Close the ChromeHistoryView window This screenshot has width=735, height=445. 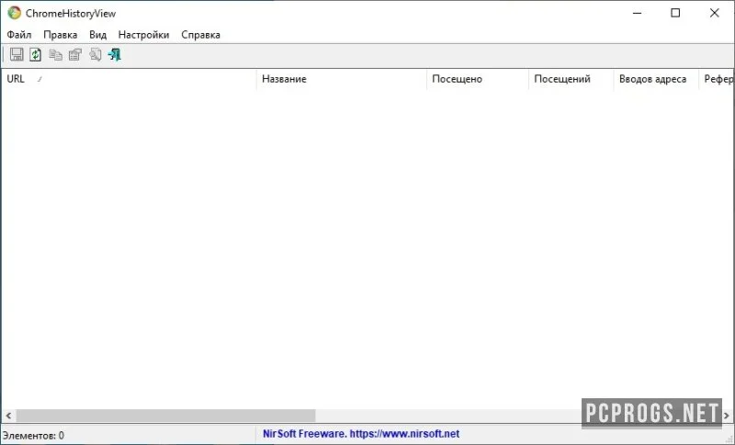(715, 13)
